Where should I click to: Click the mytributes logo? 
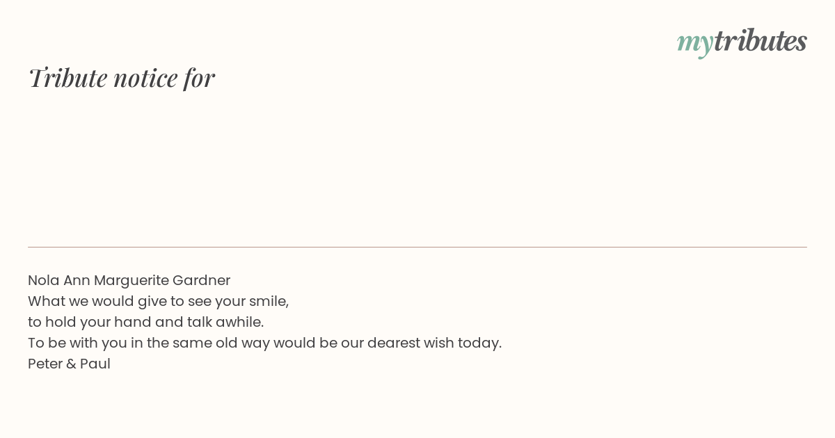coord(742,42)
